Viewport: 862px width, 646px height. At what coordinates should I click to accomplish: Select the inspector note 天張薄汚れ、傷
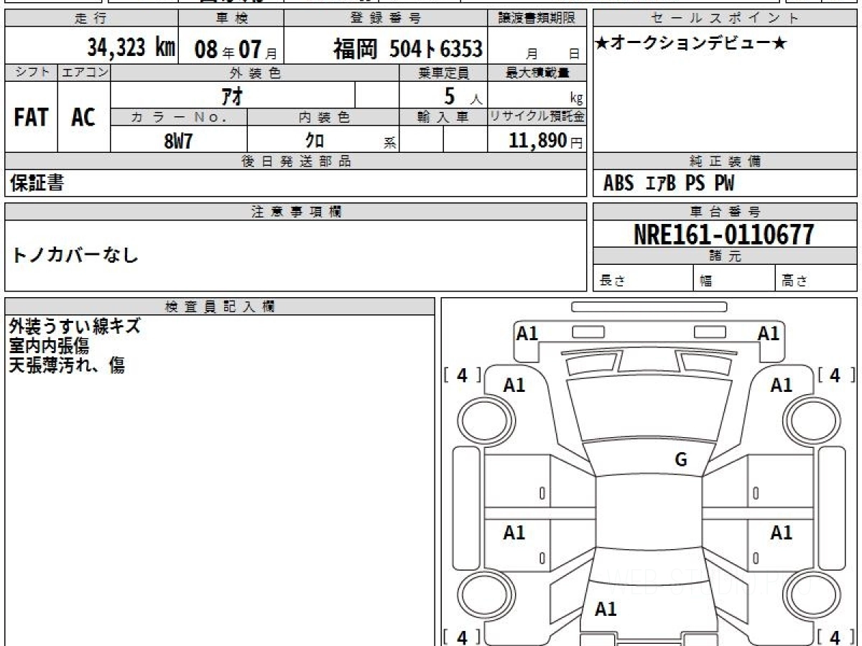pyautogui.click(x=67, y=365)
